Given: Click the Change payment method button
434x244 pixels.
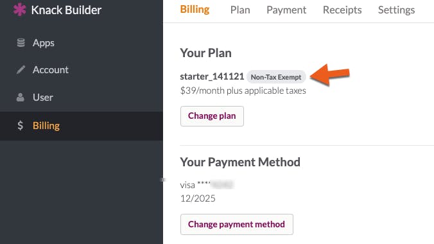Looking at the screenshot, I should click(237, 224).
